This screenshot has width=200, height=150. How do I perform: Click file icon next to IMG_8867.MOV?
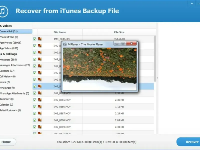coord(40,113)
